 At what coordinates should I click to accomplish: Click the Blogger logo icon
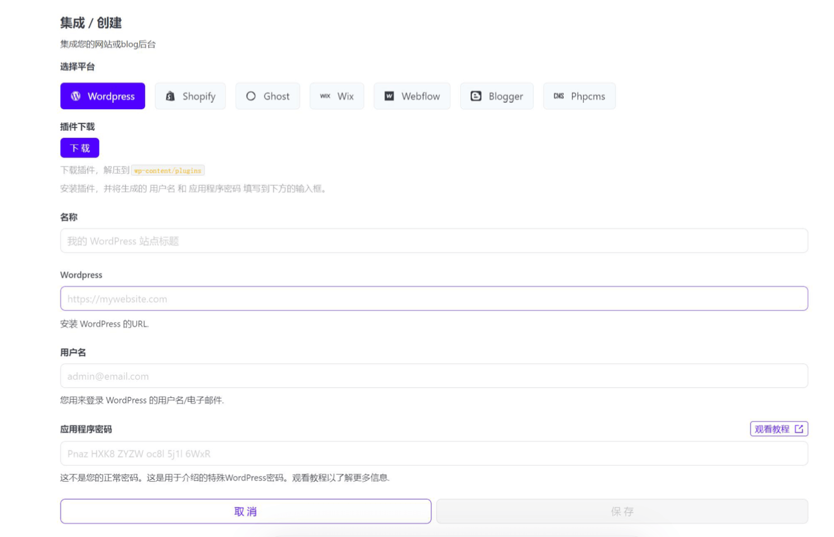click(476, 96)
